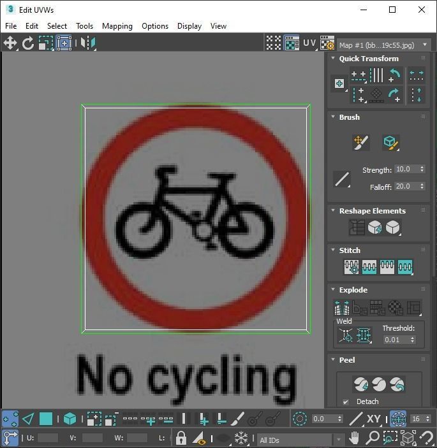Click Space Vertically icon
The image size is (437, 448).
pos(417,95)
